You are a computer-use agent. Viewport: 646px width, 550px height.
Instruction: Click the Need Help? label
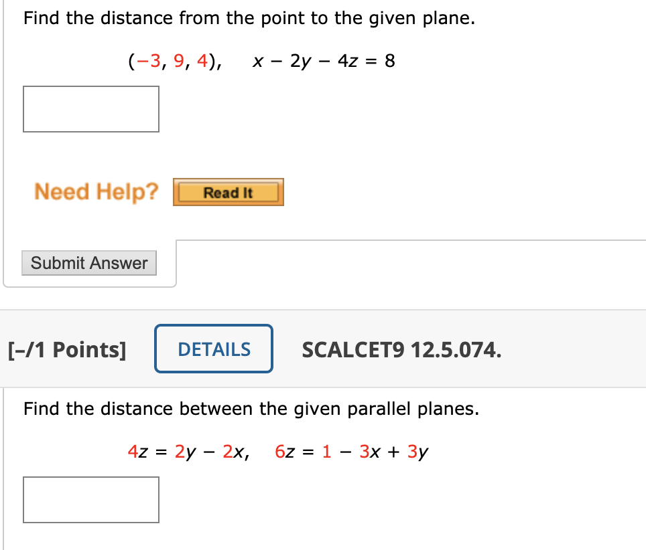click(95, 192)
